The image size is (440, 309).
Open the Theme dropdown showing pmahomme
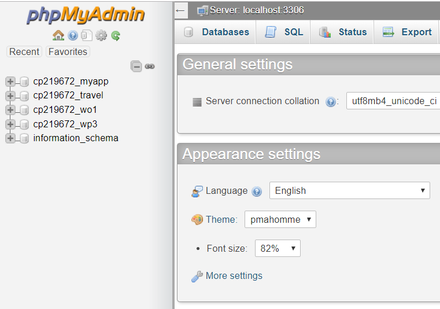pos(280,219)
